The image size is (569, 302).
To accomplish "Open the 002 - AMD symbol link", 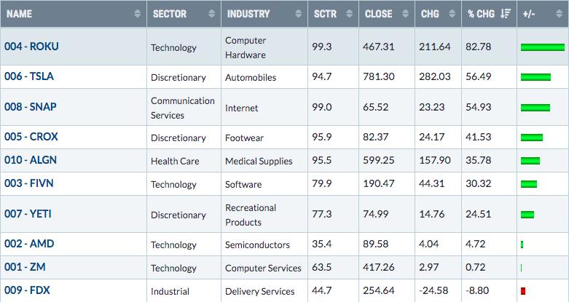I will tap(29, 244).
